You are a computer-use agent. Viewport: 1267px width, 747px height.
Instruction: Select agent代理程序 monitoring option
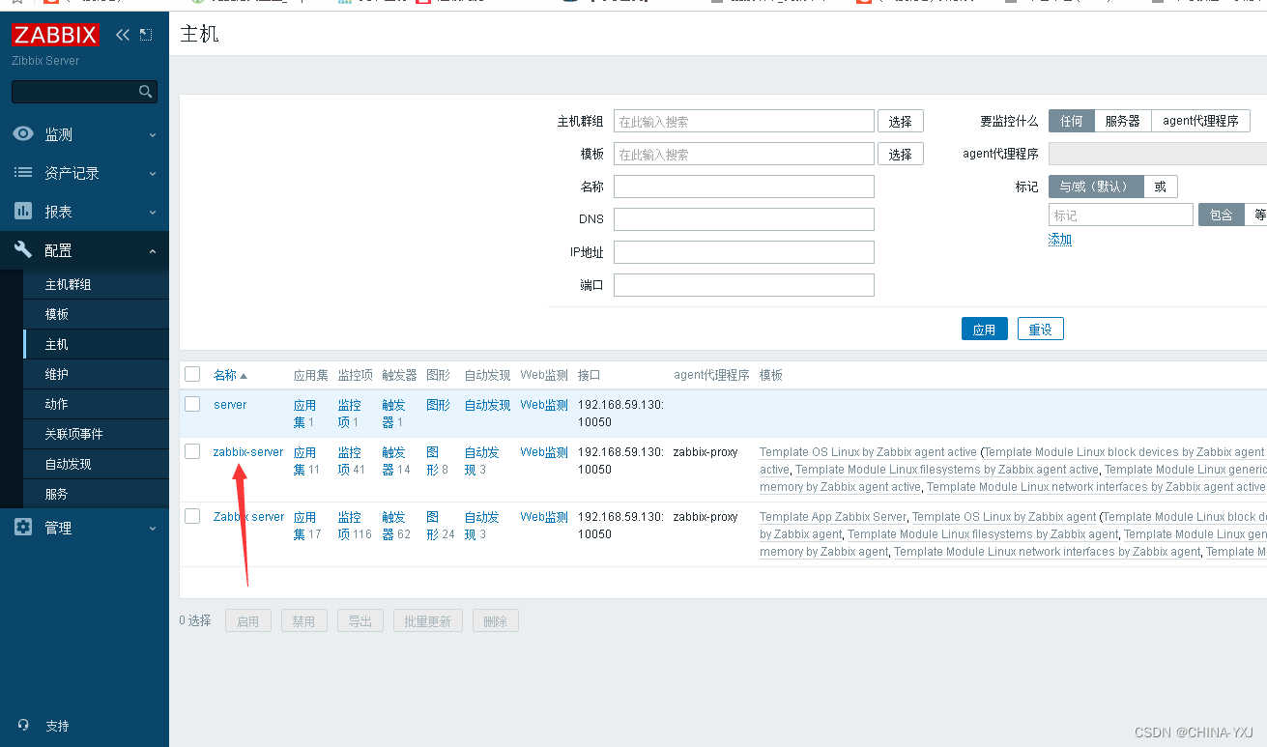(x=1200, y=121)
